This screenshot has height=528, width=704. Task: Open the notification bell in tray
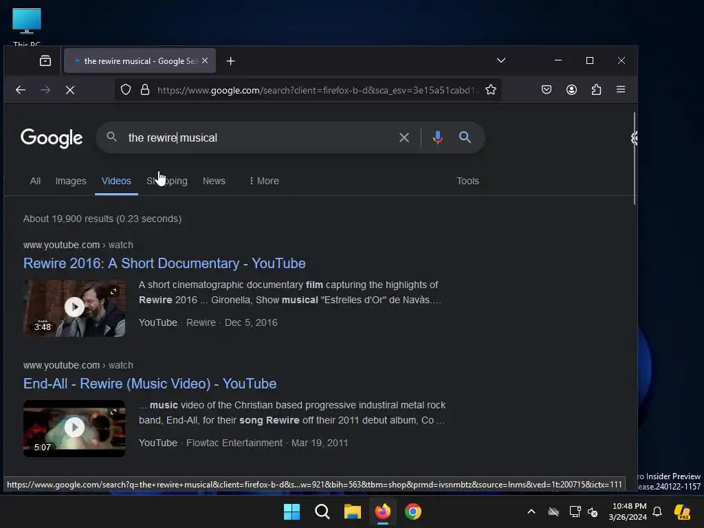coord(657,511)
